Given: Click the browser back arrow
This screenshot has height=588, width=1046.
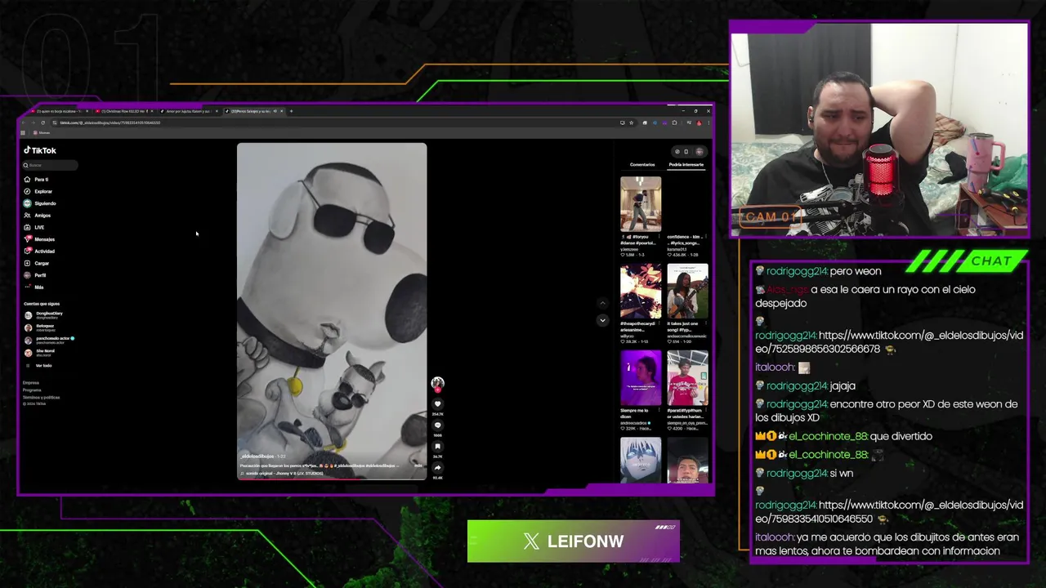Looking at the screenshot, I should [x=24, y=122].
